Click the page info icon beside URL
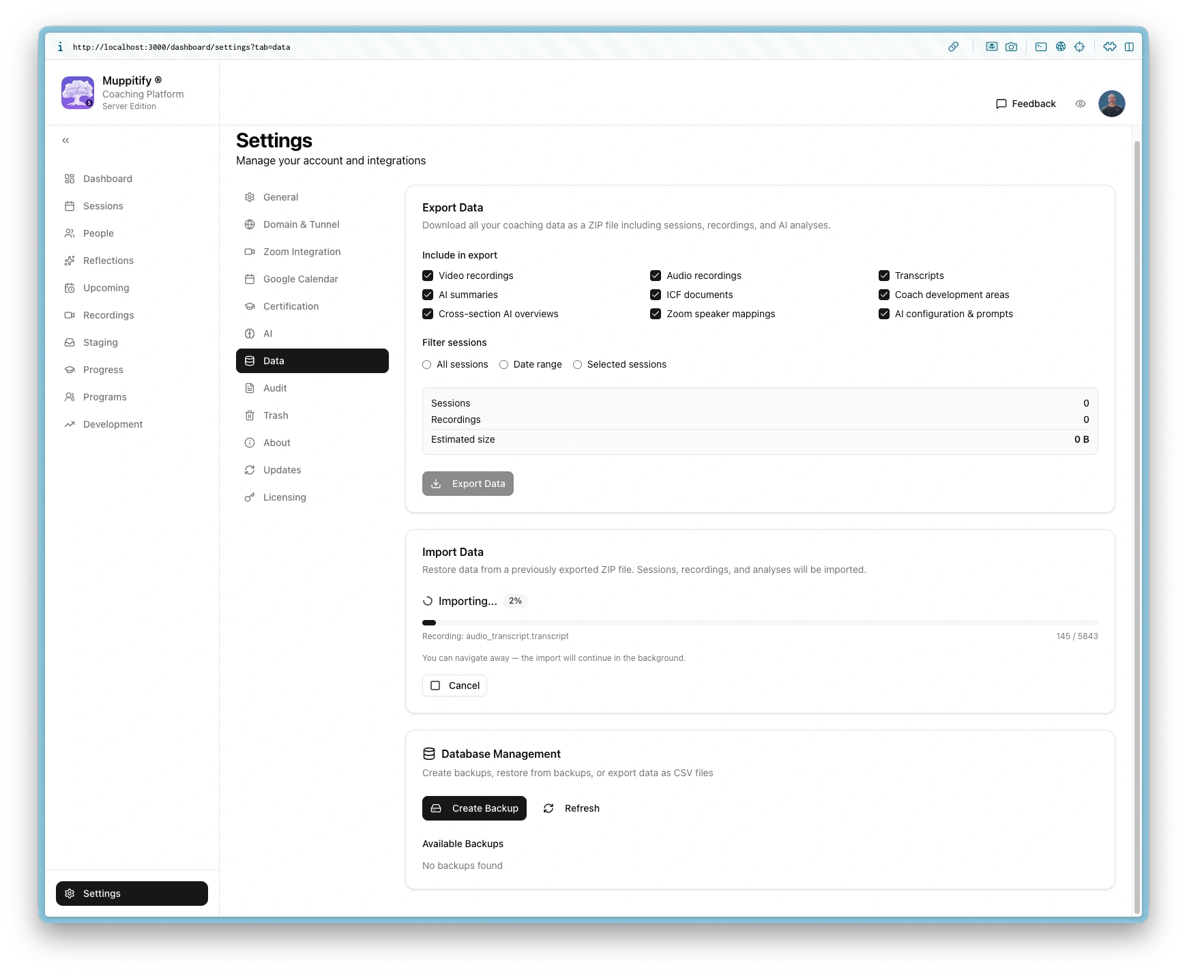This screenshot has height=974, width=1187. 60,47
